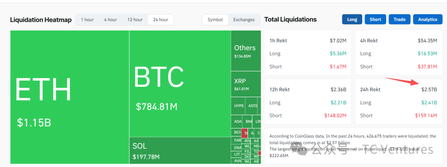447x167 pixels.
Task: Click the 12h Rekt total $2.36B
Action: pyautogui.click(x=339, y=90)
